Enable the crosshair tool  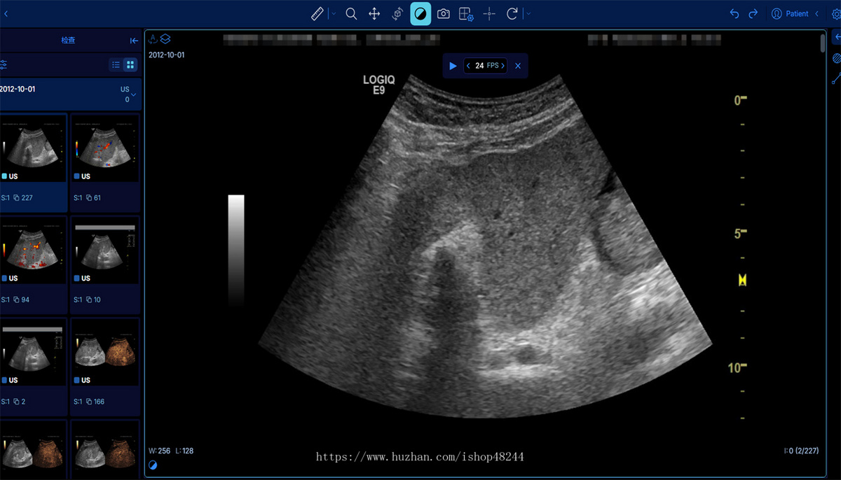489,13
